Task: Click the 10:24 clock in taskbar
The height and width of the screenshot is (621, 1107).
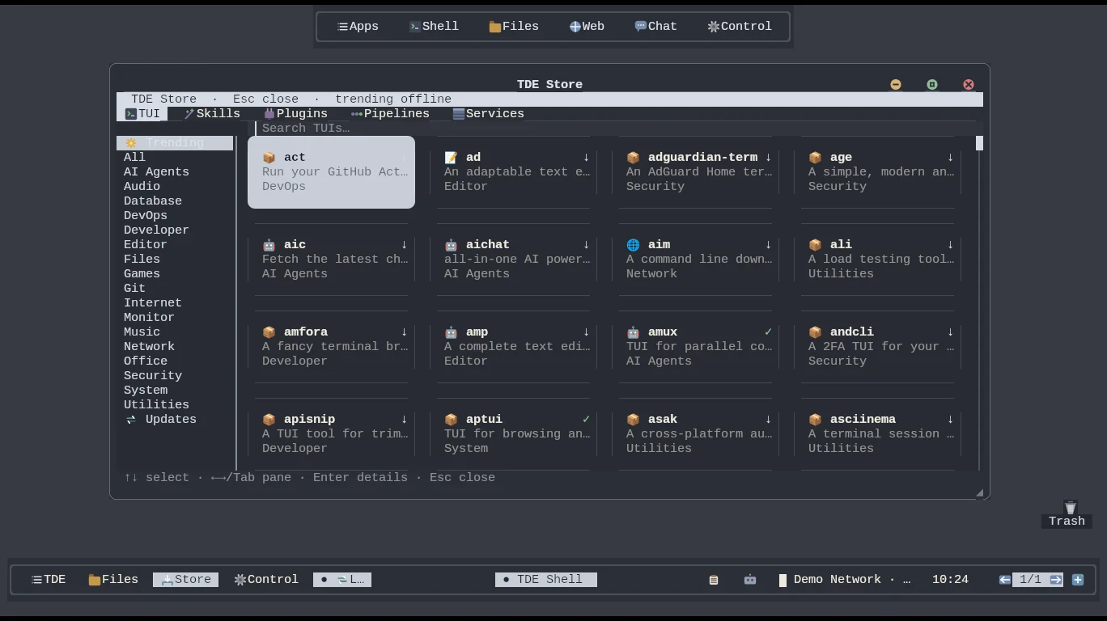Action: pos(950,580)
